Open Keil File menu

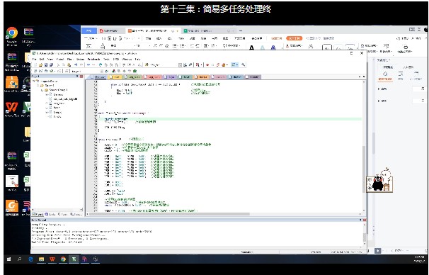click(34, 59)
